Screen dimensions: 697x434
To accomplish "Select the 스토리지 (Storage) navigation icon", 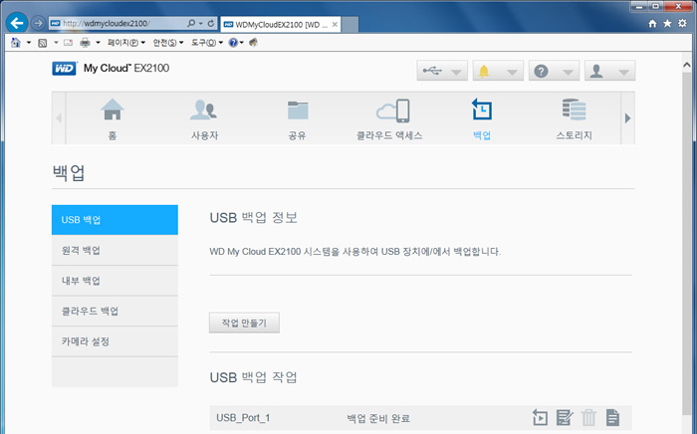I will point(575,115).
